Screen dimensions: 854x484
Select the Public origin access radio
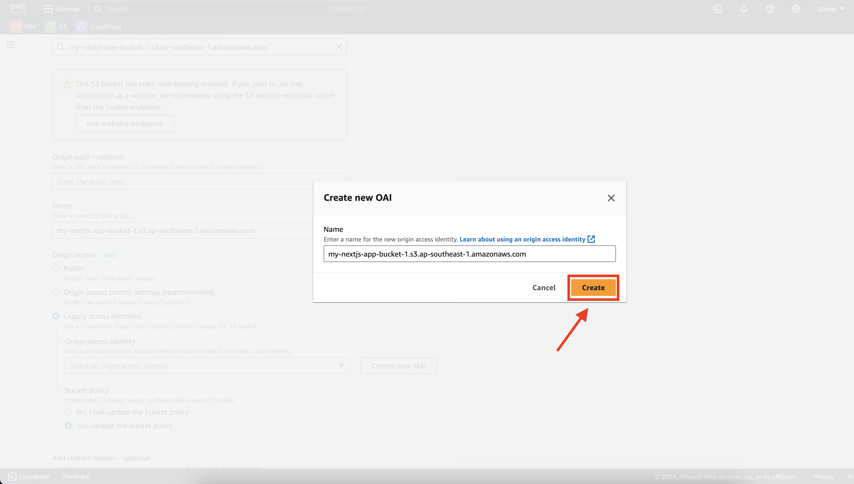coord(56,268)
